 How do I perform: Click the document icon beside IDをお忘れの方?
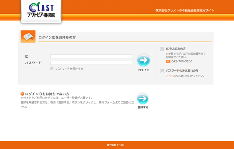pos(162,49)
